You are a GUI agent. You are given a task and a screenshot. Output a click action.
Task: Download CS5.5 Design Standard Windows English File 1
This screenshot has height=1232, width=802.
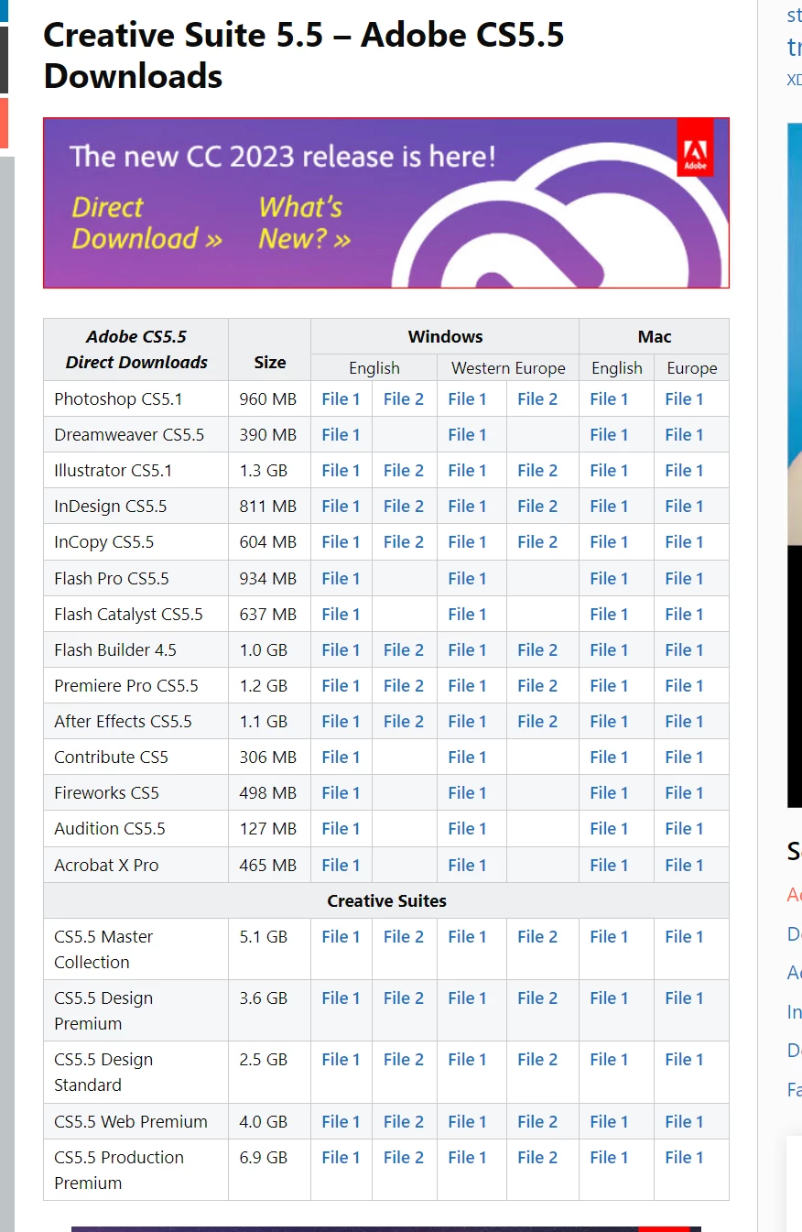341,1059
